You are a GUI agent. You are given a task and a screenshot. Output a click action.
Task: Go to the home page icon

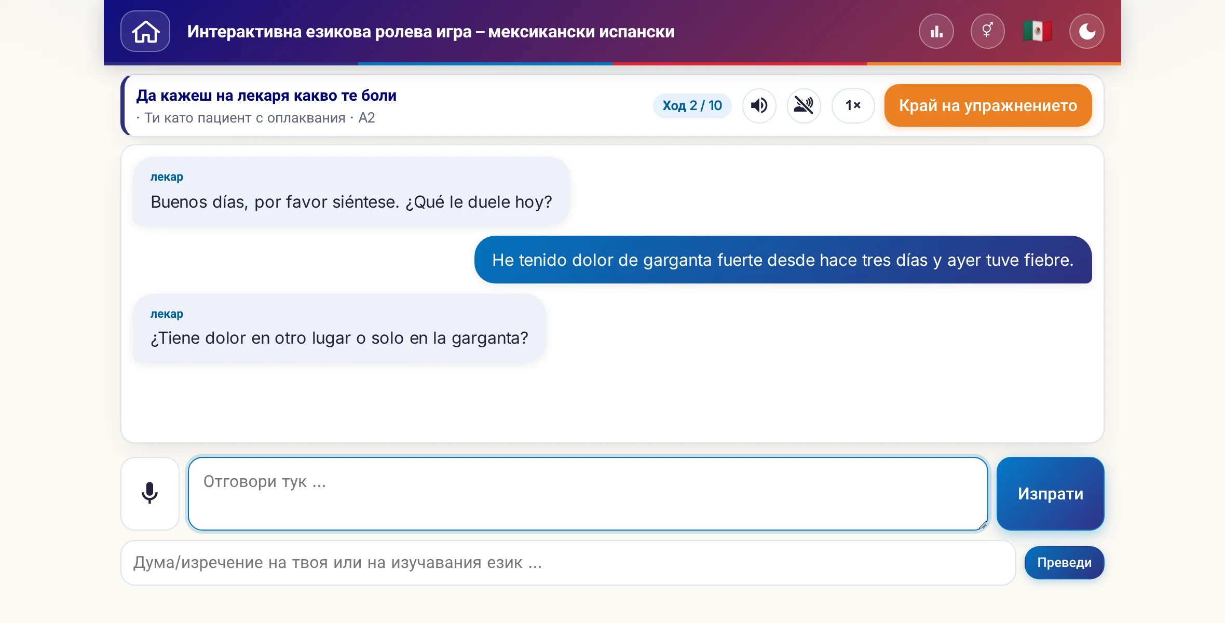(145, 31)
